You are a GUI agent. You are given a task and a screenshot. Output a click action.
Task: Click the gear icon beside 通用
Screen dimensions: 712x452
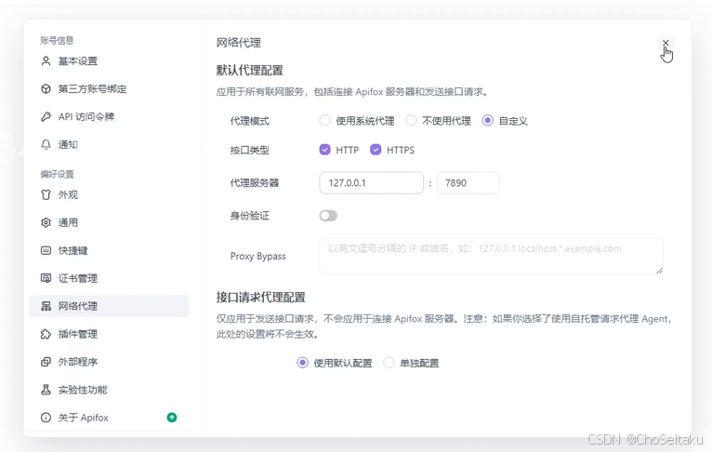pos(46,222)
